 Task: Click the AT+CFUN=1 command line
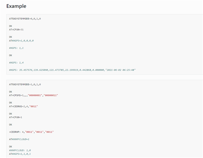coord(15,117)
